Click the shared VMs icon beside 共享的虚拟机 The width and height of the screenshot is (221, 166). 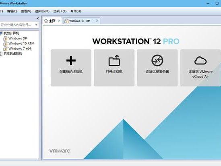(x=1, y=54)
